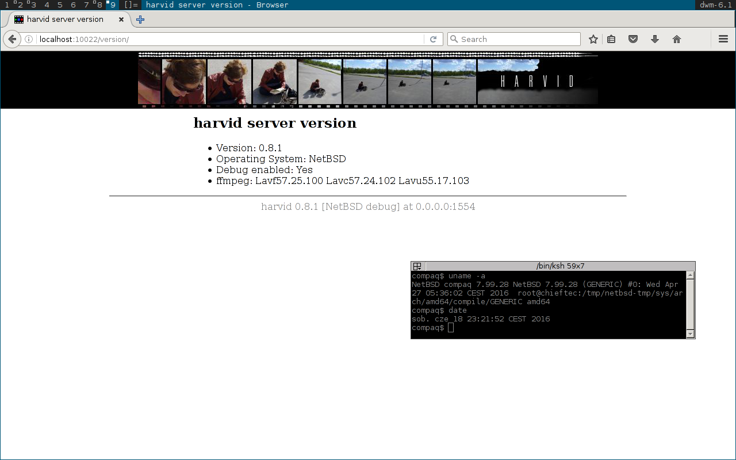This screenshot has height=460, width=736.
Task: Switch to dwm tag 3
Action: coord(33,5)
